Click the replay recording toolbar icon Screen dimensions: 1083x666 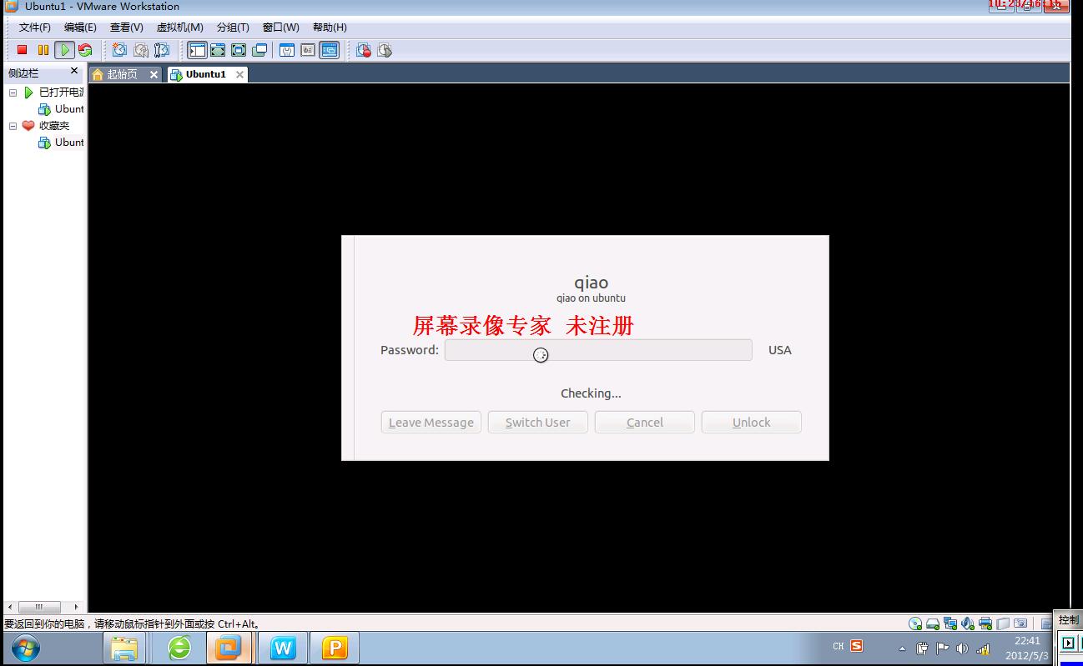[x=385, y=50]
